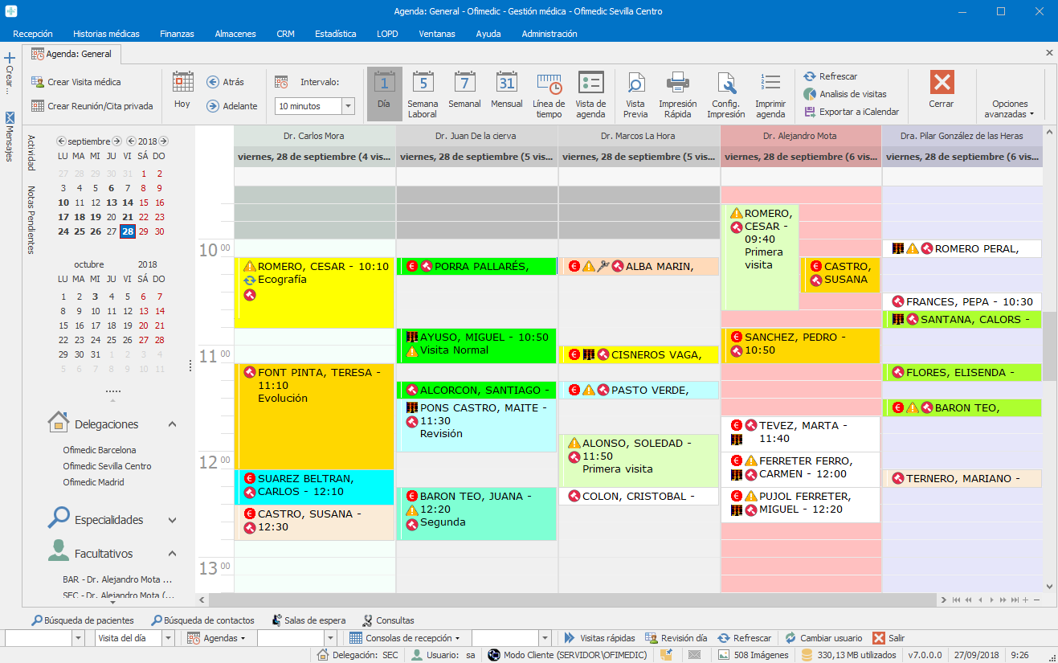Click Crear Visita médica button
This screenshot has height=663, width=1058.
[76, 82]
